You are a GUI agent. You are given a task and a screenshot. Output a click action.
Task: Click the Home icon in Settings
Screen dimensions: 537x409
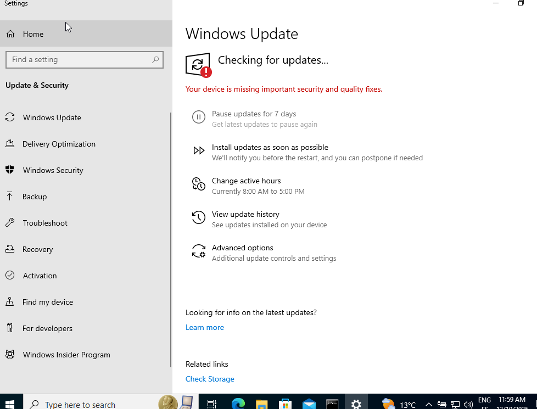tap(10, 34)
